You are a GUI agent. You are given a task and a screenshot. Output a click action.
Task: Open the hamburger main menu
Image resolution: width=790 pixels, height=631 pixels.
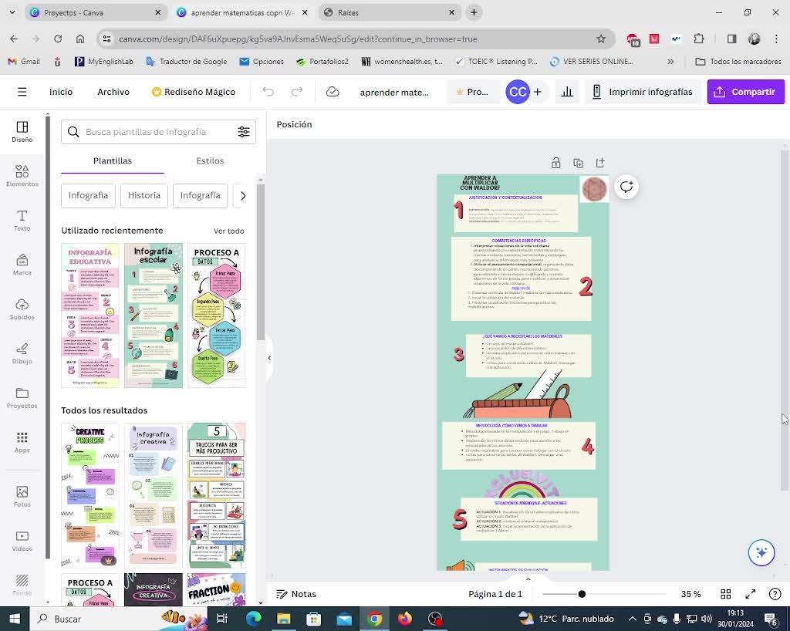point(22,92)
